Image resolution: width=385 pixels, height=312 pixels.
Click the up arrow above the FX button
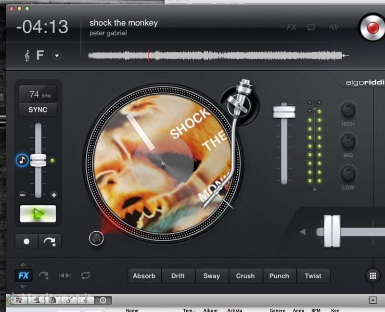click(x=24, y=264)
